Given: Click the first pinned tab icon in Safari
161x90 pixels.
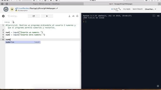Looking at the screenshot, I should [x=2, y=4].
